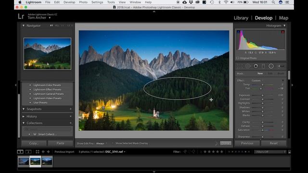Image resolution: width=308 pixels, height=173 pixels.
Task: Open Dropbox menu bar icon
Action: pyautogui.click(x=191, y=2)
